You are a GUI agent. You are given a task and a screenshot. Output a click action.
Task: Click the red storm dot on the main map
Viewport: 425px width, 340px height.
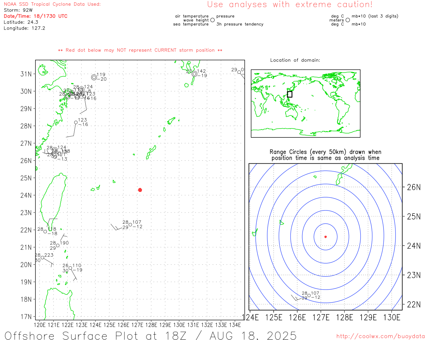(140, 190)
